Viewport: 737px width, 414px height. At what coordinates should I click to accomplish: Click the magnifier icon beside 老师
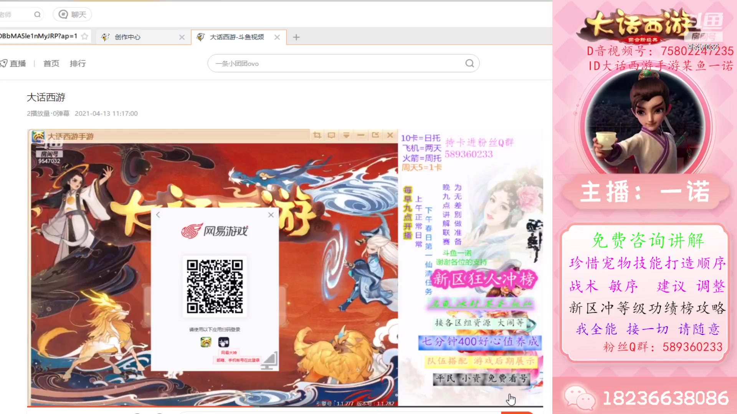pos(37,15)
